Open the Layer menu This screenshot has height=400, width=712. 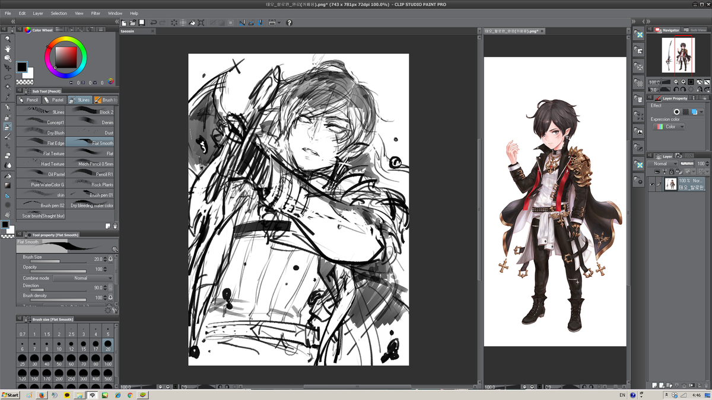click(x=38, y=13)
